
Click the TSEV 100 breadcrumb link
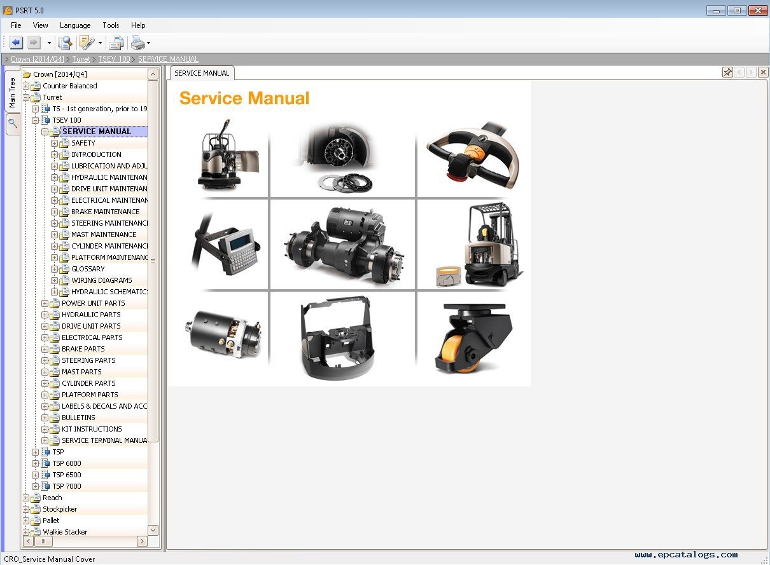click(x=114, y=58)
